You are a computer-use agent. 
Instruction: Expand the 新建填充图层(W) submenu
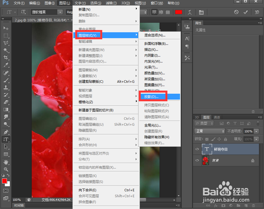pyautogui.click(x=106, y=50)
